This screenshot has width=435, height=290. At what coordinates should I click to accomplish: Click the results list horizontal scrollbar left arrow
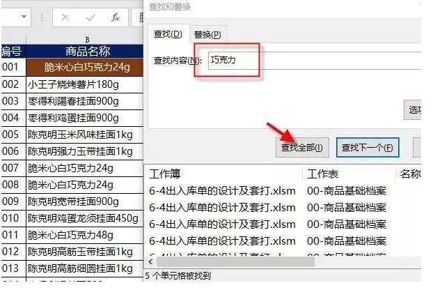point(150,263)
